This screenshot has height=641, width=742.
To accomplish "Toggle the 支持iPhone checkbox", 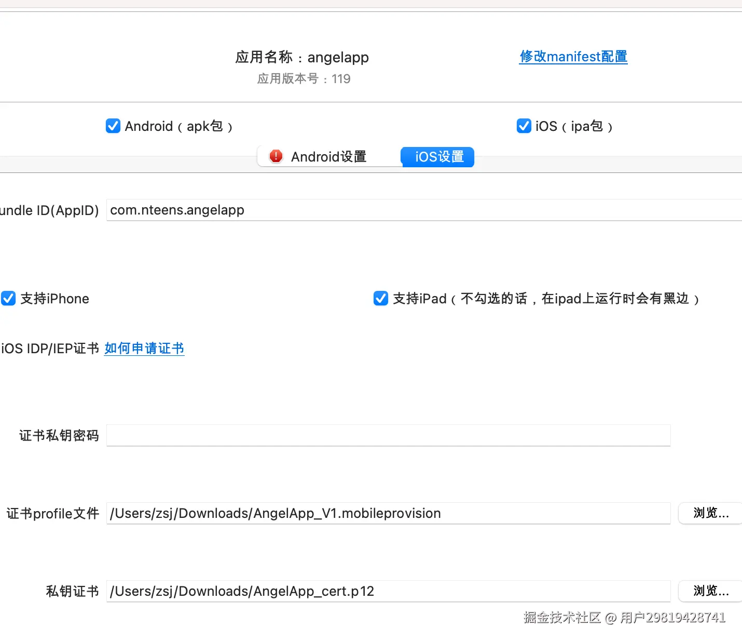I will point(8,298).
